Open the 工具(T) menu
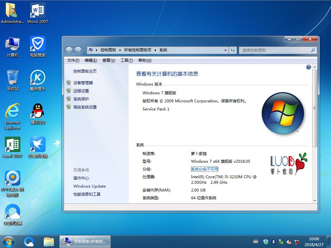Viewport: 331px width, 248px height. [126, 60]
